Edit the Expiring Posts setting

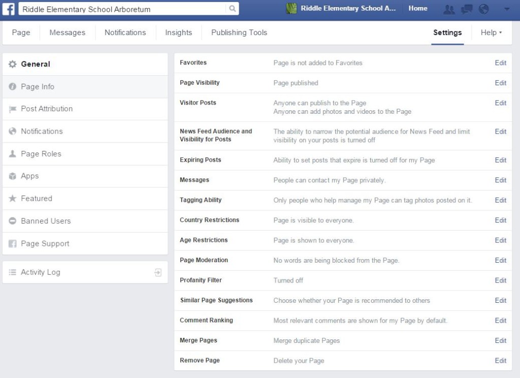coord(500,160)
